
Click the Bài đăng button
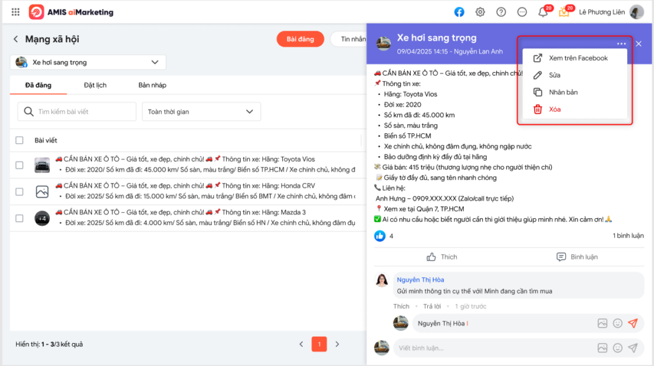[x=300, y=39]
